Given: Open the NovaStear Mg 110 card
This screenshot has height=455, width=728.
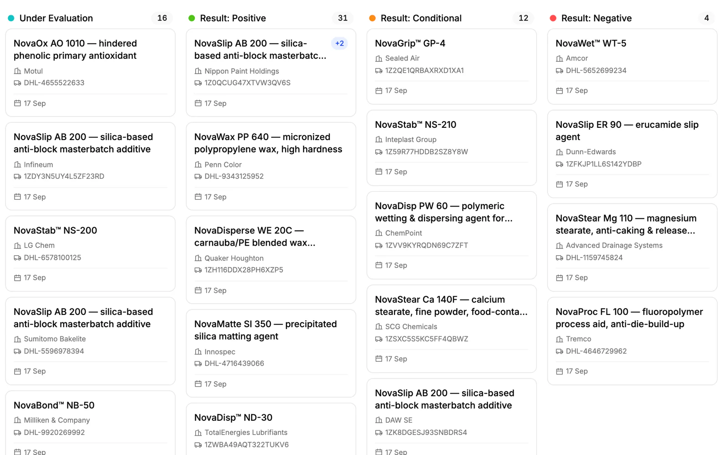Looking at the screenshot, I should click(632, 248).
